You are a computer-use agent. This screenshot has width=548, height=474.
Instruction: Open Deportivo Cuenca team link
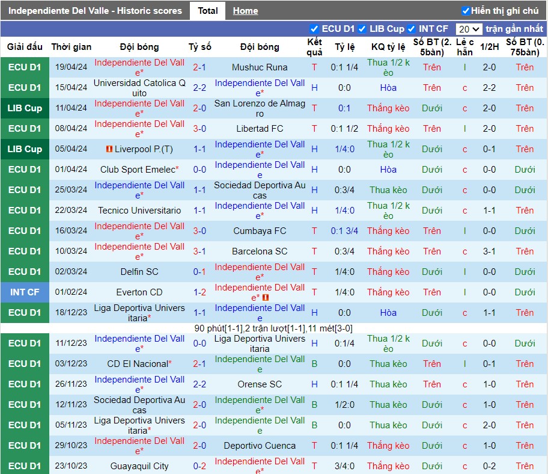260,446
